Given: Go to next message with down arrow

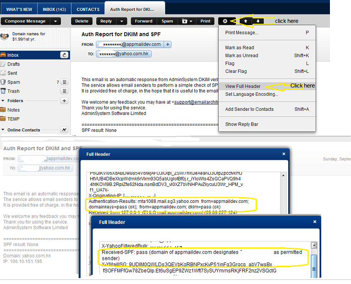Looking at the screenshot, I should [258, 21].
